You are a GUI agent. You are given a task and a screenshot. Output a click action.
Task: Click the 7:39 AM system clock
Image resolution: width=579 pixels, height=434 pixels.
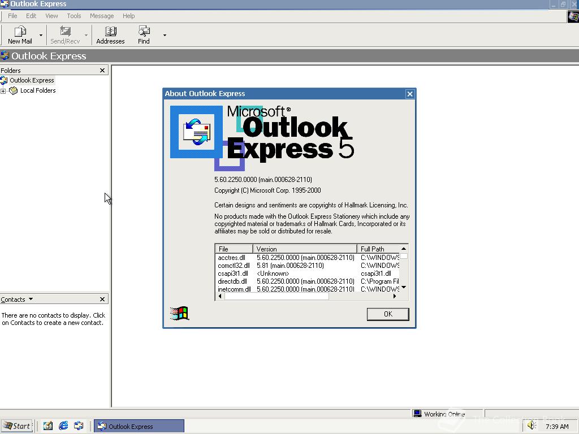557,427
